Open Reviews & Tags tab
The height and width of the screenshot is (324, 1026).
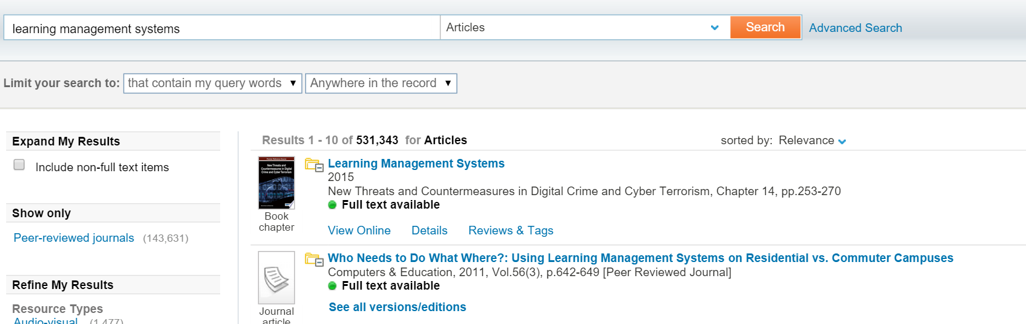pyautogui.click(x=511, y=231)
